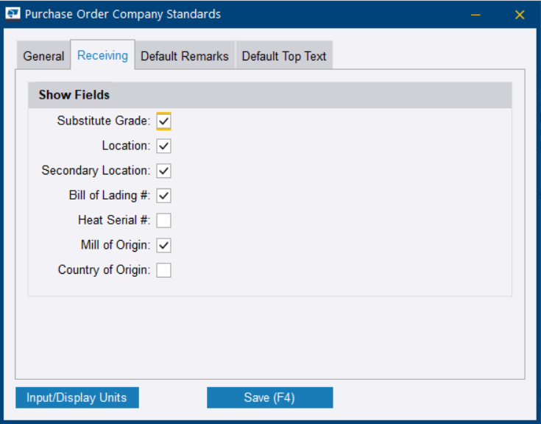Open the Default Remarks tab
The width and height of the screenshot is (541, 424).
185,57
